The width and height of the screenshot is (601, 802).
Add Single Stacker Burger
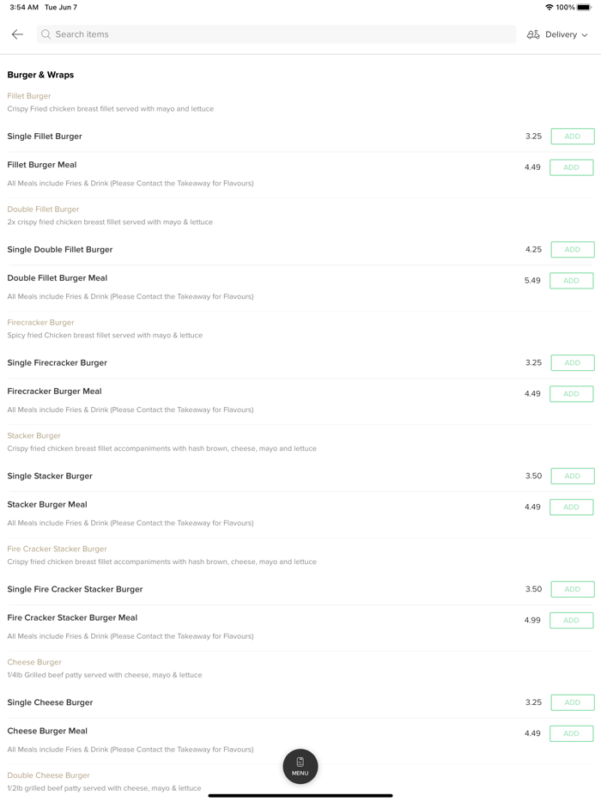tap(572, 477)
